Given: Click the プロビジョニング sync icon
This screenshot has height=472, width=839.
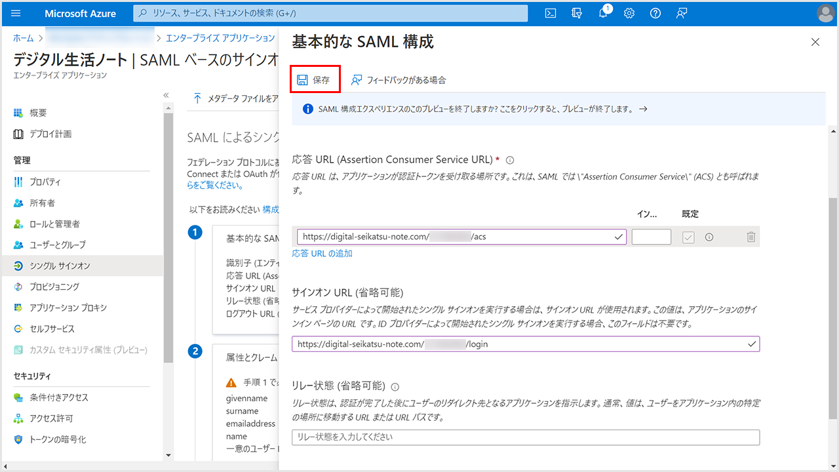Looking at the screenshot, I should point(18,286).
